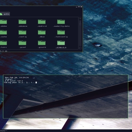The width and height of the screenshot is (132, 132).
Task: Click the 5.5 GB status text
Action: coord(4,51)
